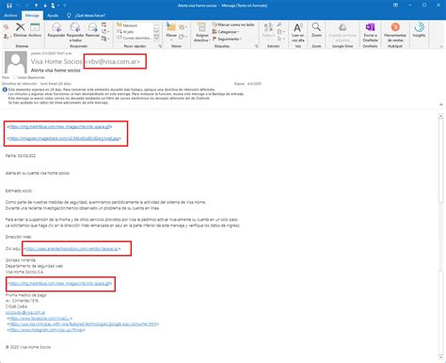Open the Pasos rápidos dialog launcher

(x=160, y=46)
